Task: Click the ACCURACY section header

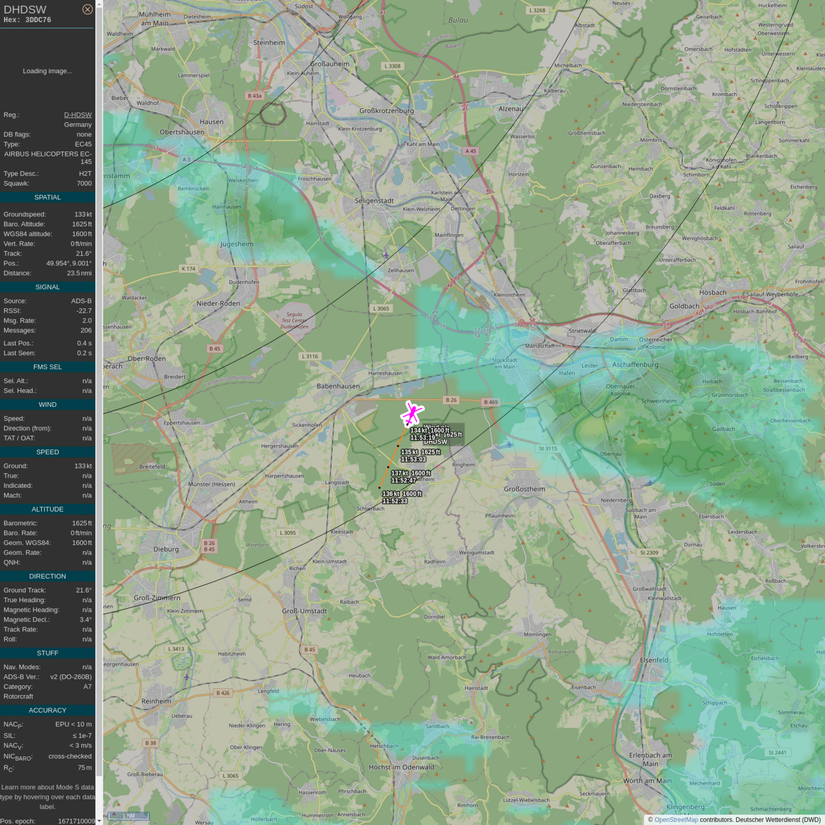Action: tap(48, 710)
